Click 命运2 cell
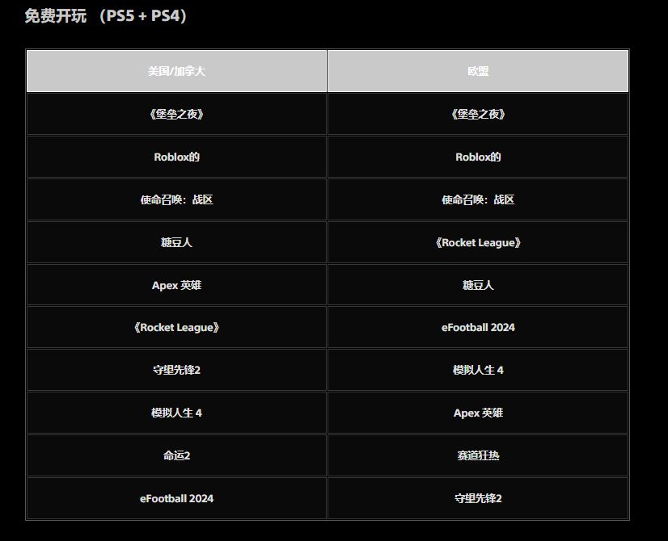The image size is (668, 541). point(176,455)
